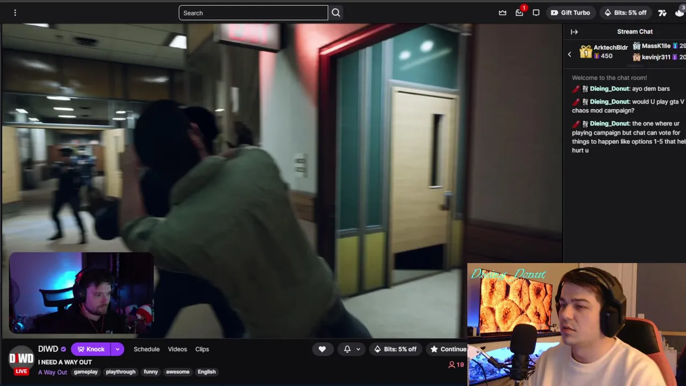The height and width of the screenshot is (386, 686).
Task: Open the A Way Out game link
Action: coord(53,372)
